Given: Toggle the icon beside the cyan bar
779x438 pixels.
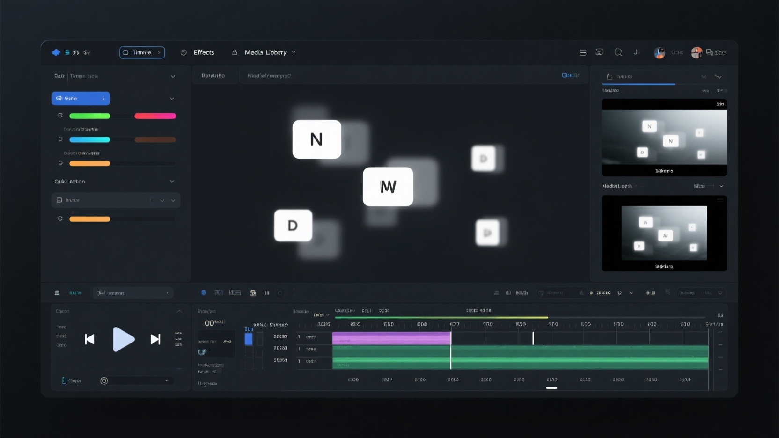Looking at the screenshot, I should click(x=60, y=139).
